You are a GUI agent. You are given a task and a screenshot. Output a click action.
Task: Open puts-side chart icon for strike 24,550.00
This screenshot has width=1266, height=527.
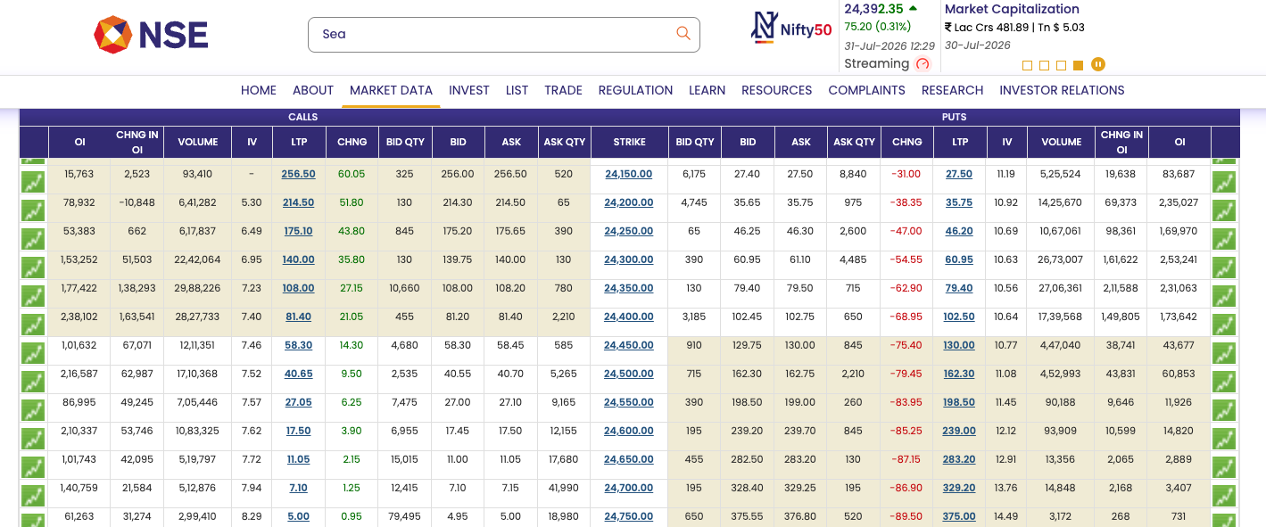tap(1224, 410)
